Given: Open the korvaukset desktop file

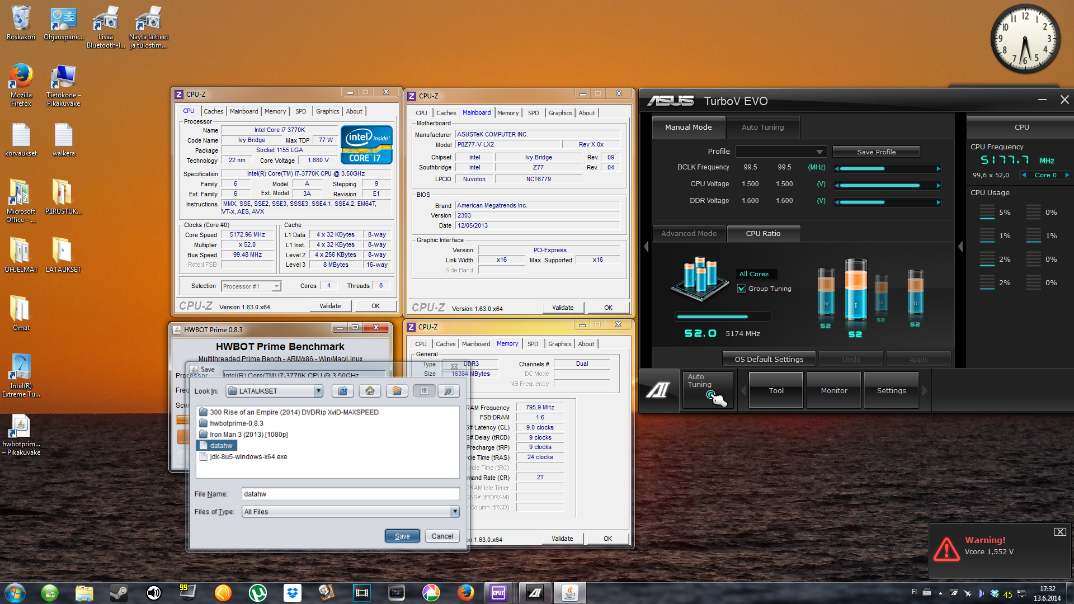Looking at the screenshot, I should pos(21,139).
